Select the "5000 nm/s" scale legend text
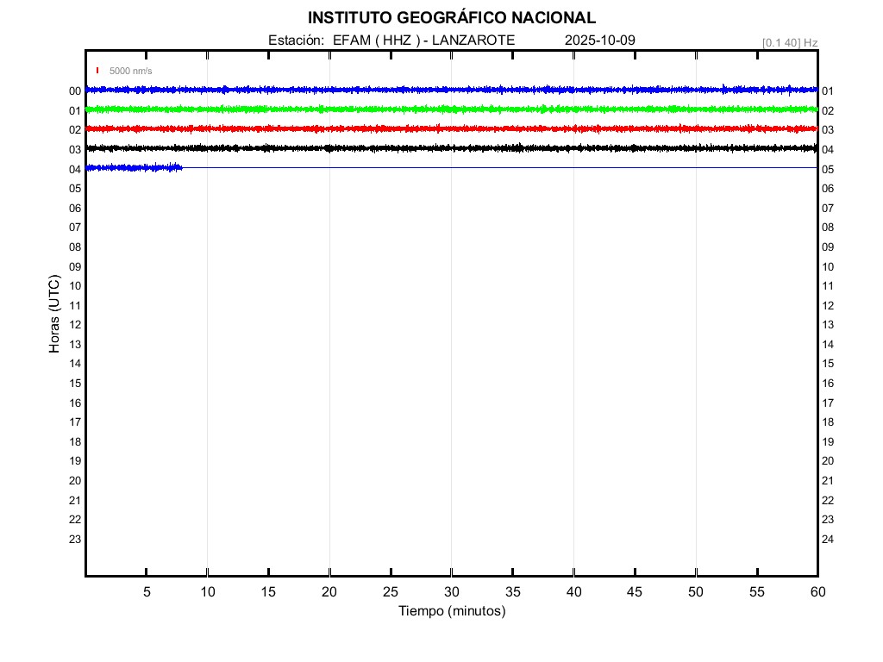 coord(130,71)
